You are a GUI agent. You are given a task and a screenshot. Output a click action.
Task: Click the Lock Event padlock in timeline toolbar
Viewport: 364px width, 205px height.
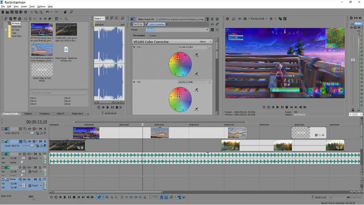click(x=145, y=197)
